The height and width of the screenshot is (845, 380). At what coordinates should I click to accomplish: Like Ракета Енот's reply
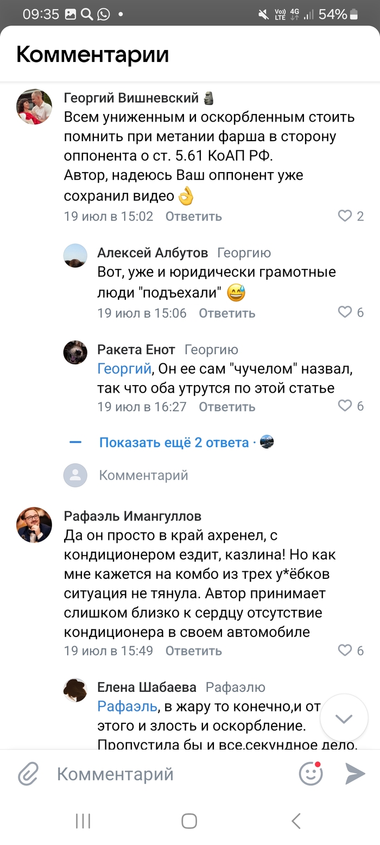(x=345, y=406)
